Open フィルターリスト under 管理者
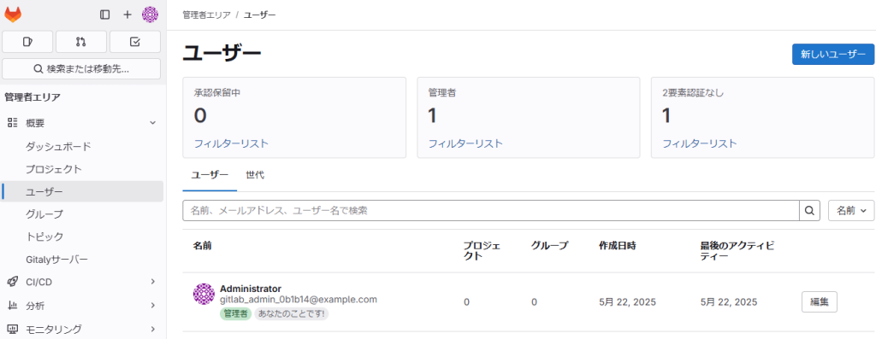 pyautogui.click(x=465, y=143)
